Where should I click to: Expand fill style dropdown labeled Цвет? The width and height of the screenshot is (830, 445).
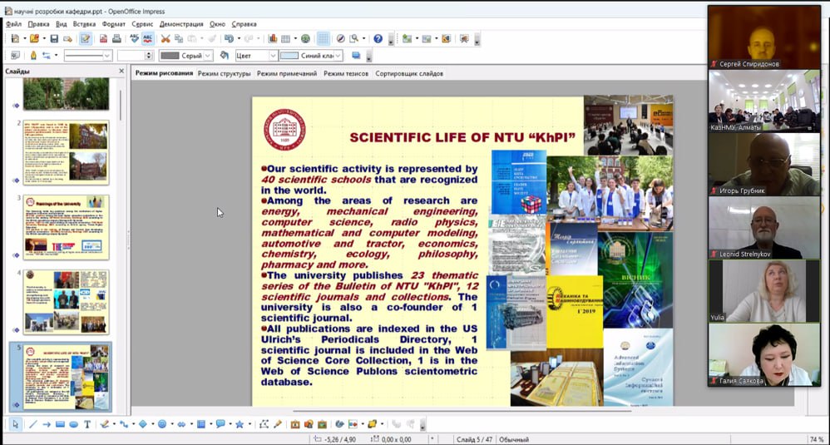click(x=273, y=56)
